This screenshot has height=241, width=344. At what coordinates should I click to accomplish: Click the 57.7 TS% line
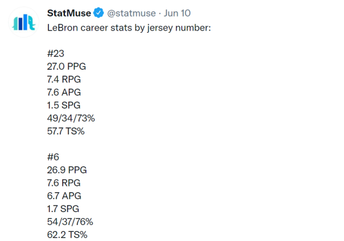tap(66, 131)
